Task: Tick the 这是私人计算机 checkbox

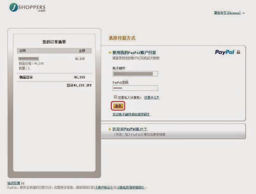Action: click(115, 97)
